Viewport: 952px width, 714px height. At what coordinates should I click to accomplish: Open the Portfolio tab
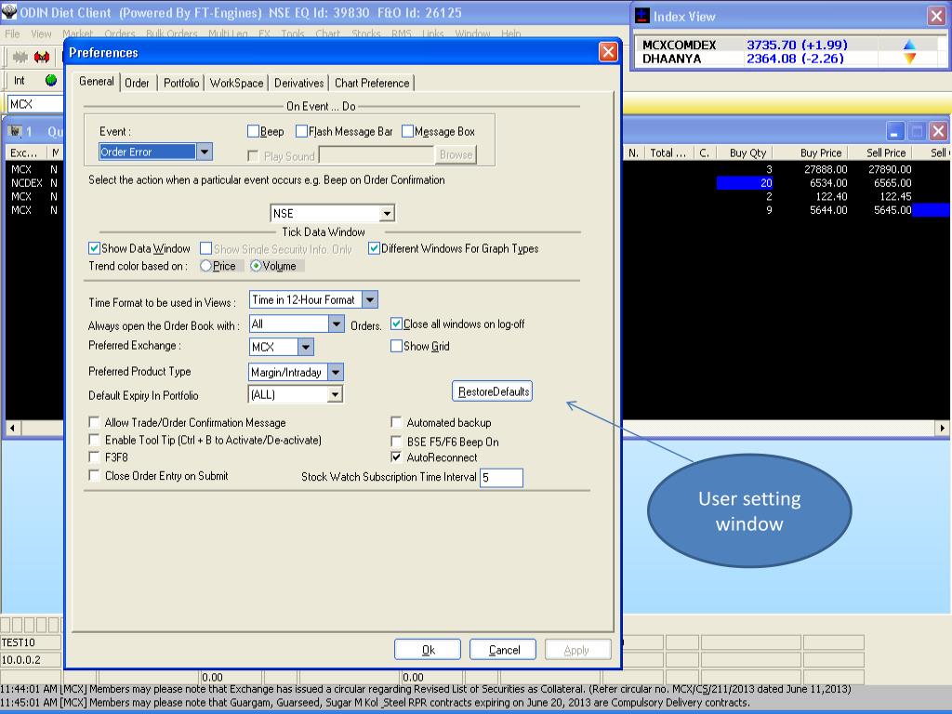click(181, 83)
